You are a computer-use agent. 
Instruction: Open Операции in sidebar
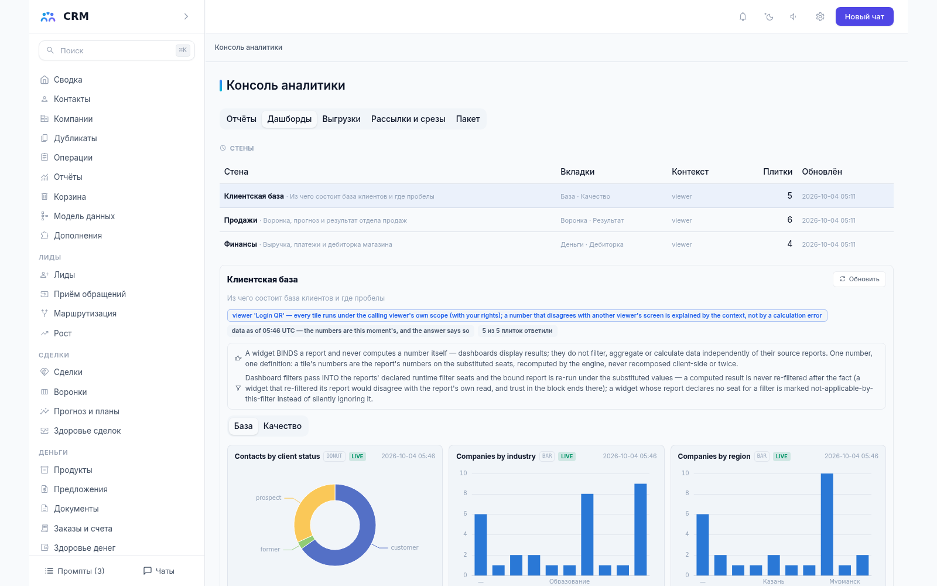tap(117, 158)
